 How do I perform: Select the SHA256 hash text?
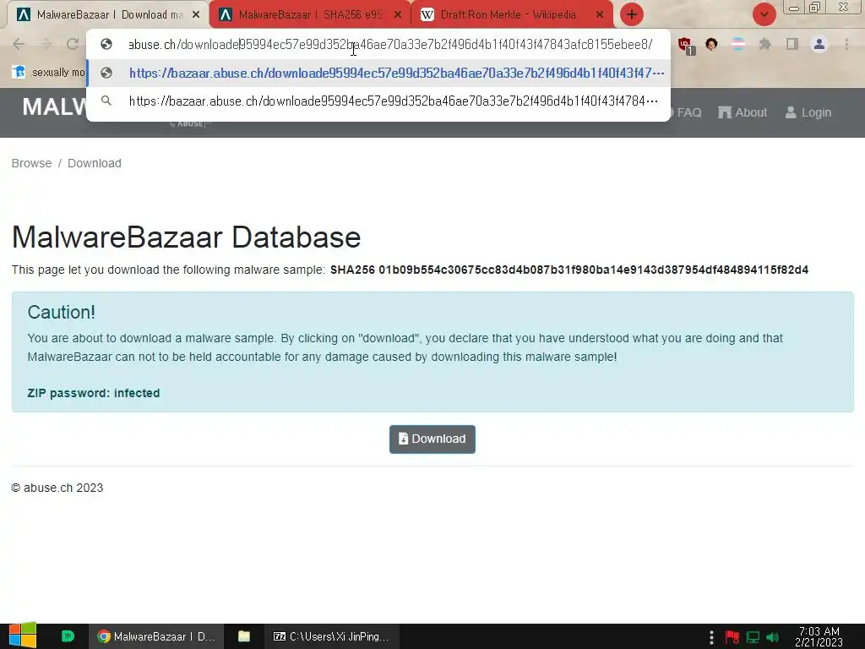[569, 270]
